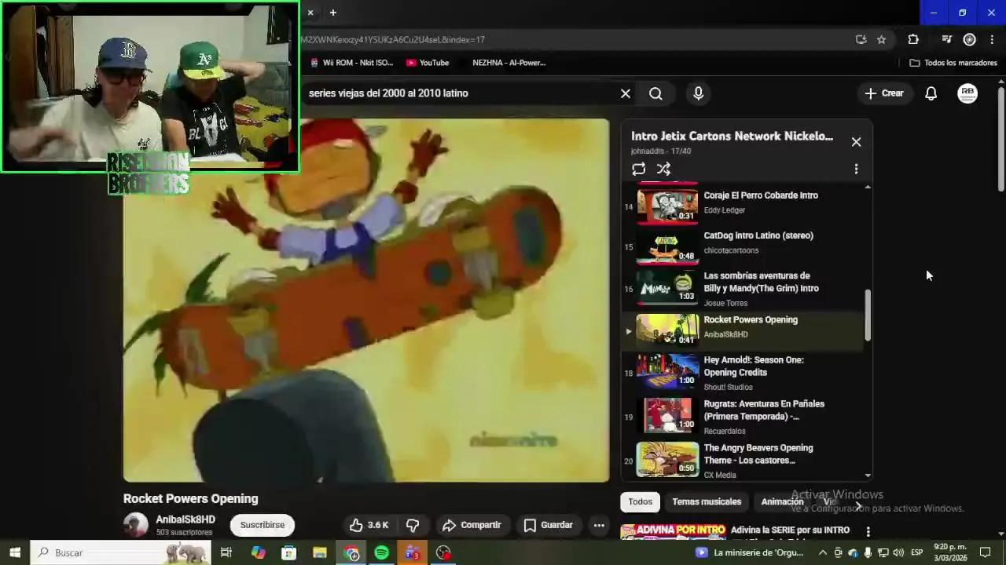Viewport: 1006px width, 565px height.
Task: Close the playlist panel
Action: (x=856, y=142)
